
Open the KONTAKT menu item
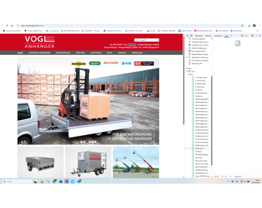click(x=122, y=52)
